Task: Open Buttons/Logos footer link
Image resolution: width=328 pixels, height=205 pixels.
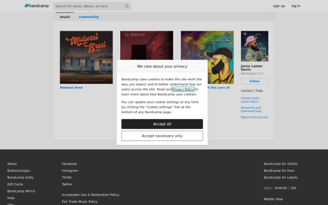Action: coord(19,171)
